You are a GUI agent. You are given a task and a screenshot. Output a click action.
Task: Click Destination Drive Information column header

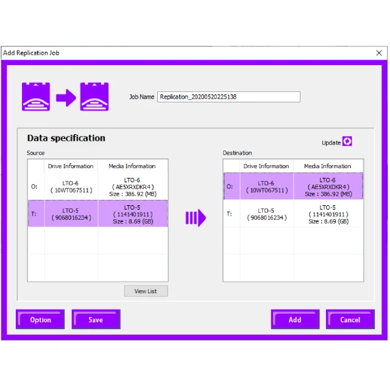coord(266,166)
